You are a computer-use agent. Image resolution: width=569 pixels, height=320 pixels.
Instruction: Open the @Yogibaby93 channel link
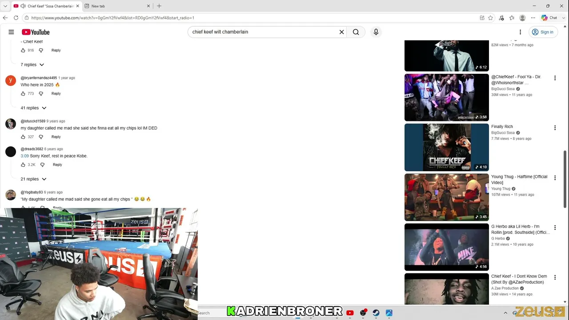[x=32, y=192]
